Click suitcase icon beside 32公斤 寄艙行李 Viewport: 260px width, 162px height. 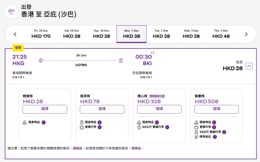coord(196,132)
